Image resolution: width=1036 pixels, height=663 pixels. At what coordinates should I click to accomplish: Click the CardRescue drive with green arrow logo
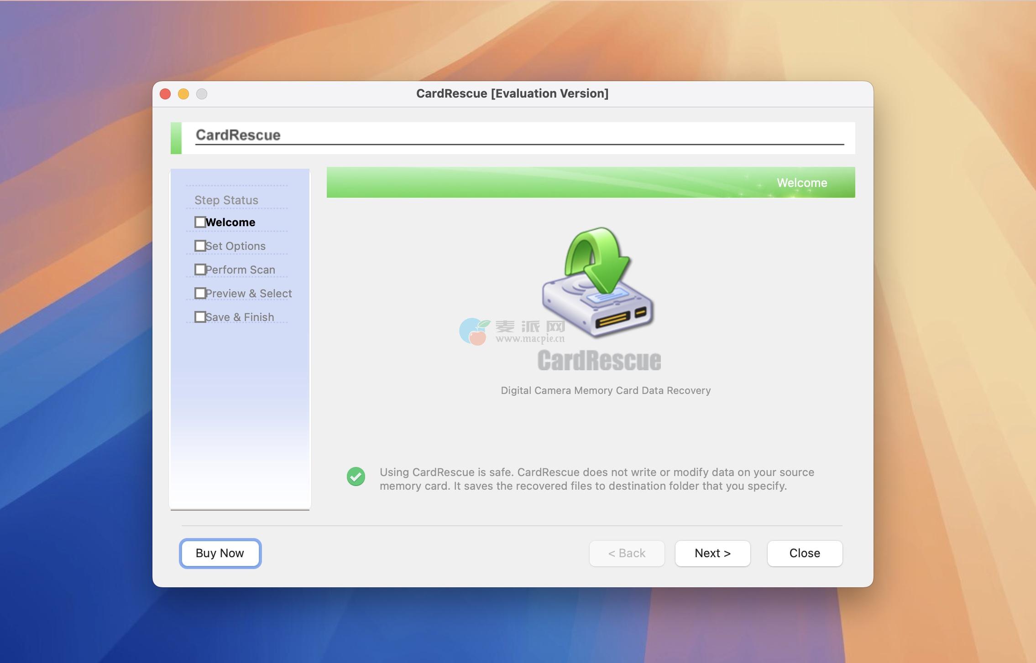tap(598, 282)
